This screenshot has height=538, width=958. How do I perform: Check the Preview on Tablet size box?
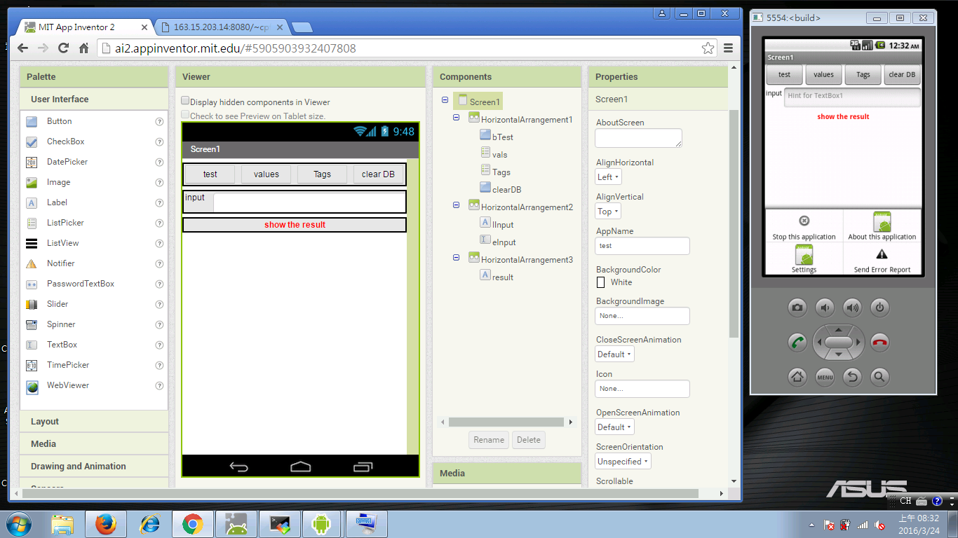[x=186, y=115]
